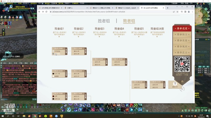Open the tab search dropdown chevron
Screen dimensions: 211x118
[x=177, y=6]
